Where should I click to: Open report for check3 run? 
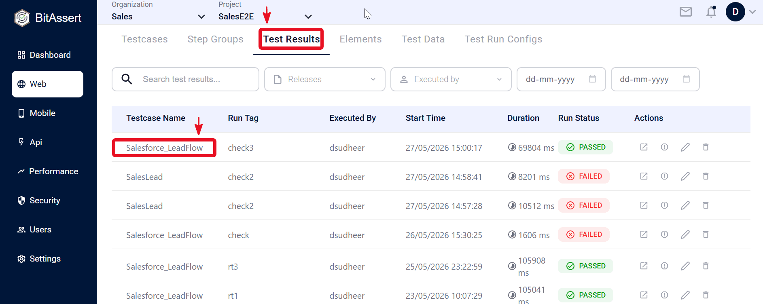click(x=644, y=147)
